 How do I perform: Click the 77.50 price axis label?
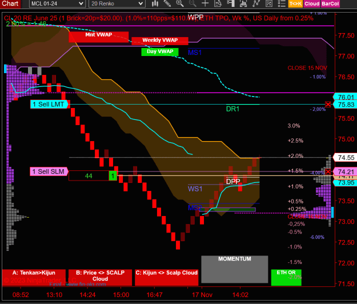tap(346, 35)
